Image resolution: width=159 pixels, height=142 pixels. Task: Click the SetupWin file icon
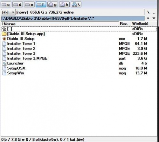(x=4, y=73)
